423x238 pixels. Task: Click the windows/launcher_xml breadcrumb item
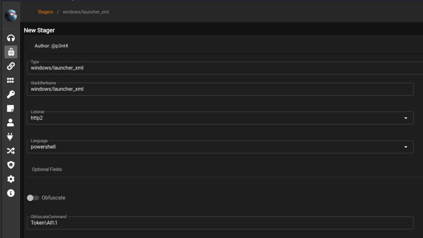(86, 12)
